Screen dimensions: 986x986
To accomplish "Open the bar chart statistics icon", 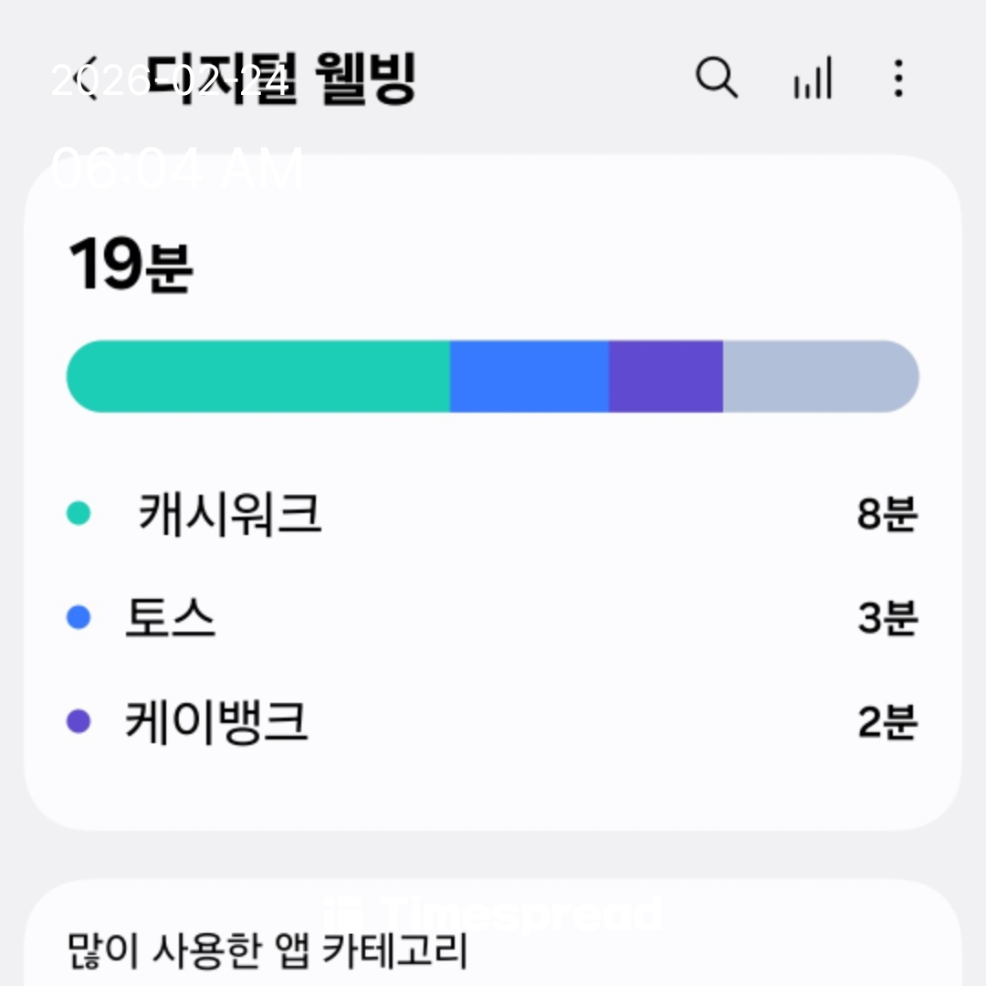I will tap(812, 78).
